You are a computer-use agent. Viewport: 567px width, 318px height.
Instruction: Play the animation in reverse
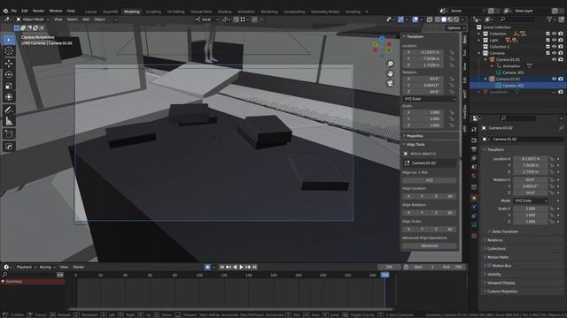pos(235,267)
